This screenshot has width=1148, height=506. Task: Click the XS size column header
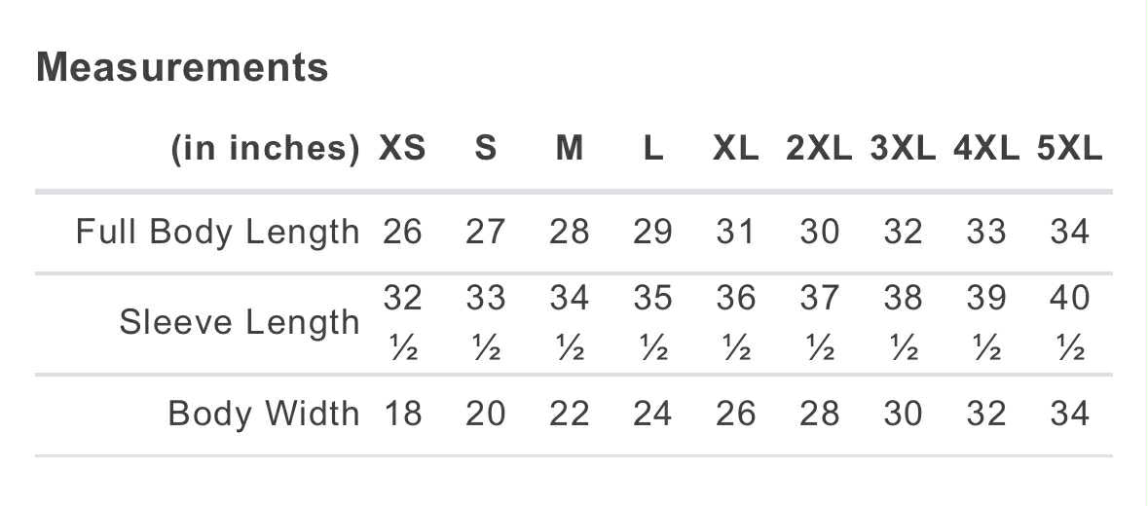tap(402, 149)
